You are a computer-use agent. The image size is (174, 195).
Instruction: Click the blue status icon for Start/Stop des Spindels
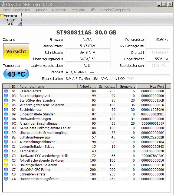point(6,100)
